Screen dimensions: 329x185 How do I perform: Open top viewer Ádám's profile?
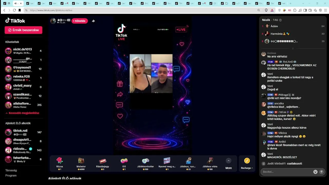(x=293, y=26)
